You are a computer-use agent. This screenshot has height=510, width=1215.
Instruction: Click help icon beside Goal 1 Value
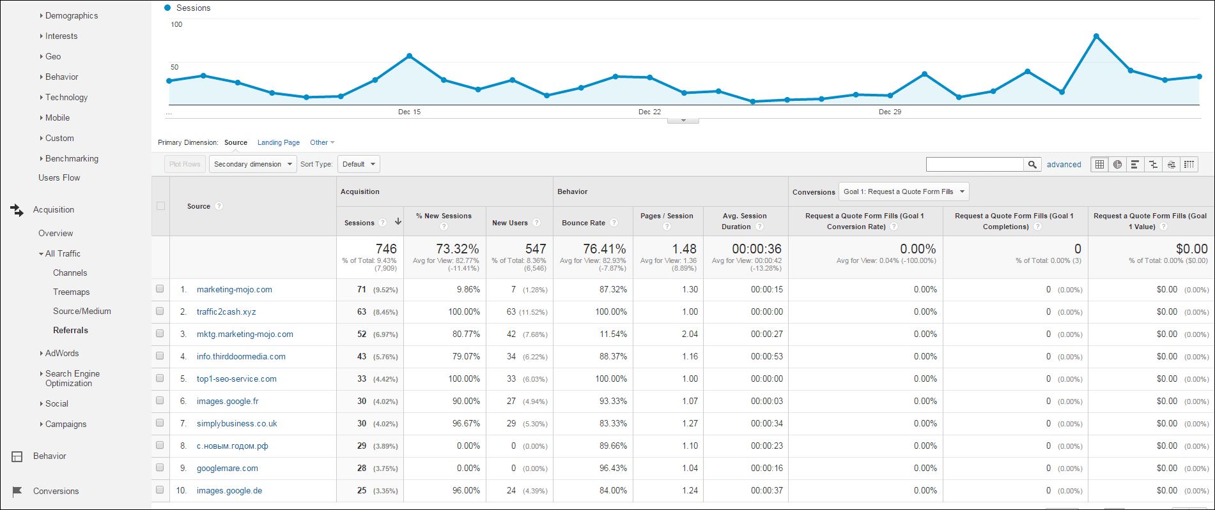pyautogui.click(x=1164, y=227)
